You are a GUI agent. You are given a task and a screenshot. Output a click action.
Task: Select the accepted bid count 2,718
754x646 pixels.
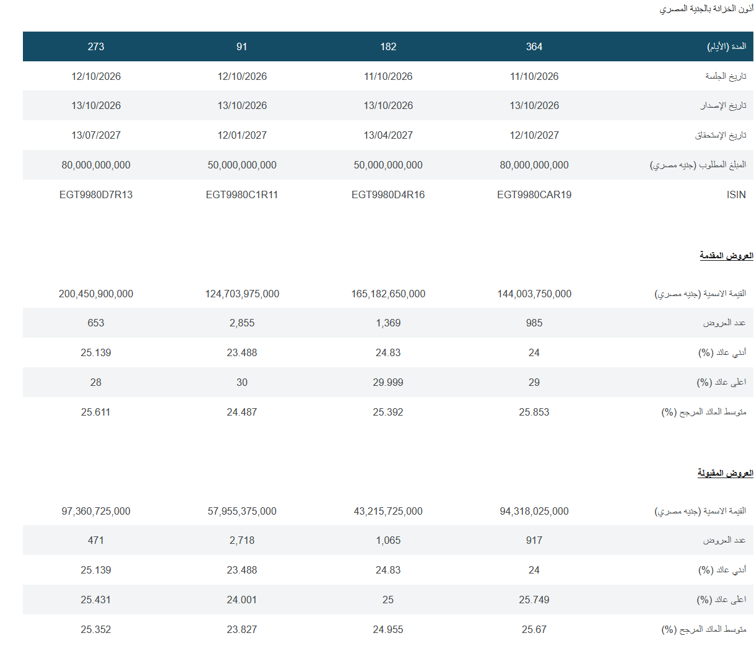242,540
